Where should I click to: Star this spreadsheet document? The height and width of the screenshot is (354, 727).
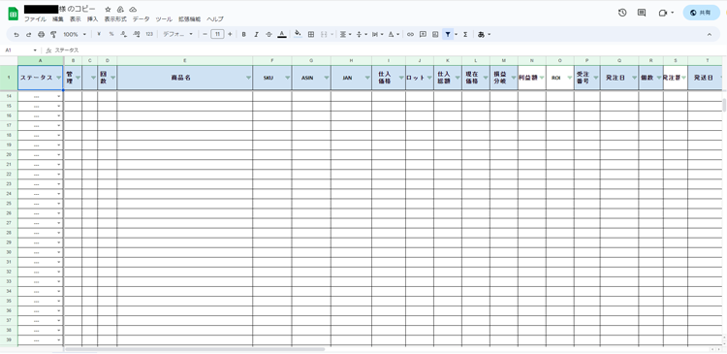108,10
